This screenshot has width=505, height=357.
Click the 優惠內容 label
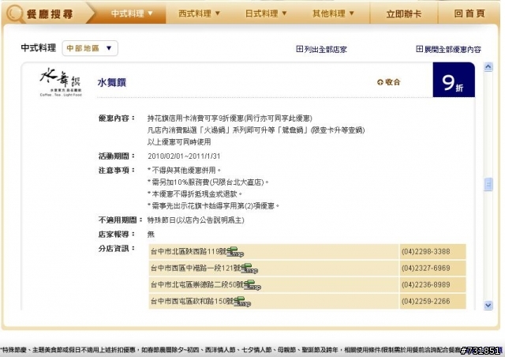(117, 118)
